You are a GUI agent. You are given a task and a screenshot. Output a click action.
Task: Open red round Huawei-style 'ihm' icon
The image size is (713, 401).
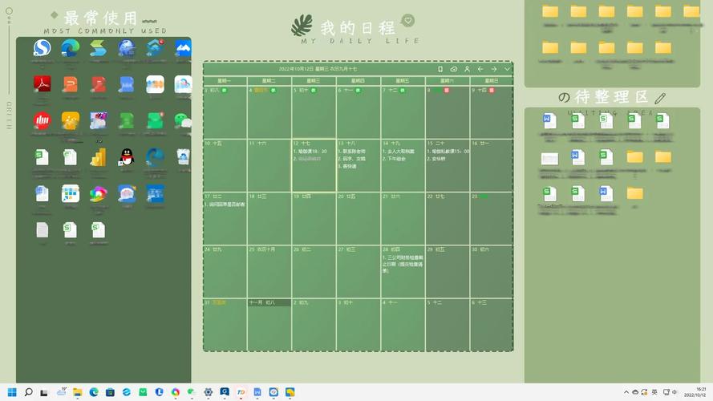point(43,120)
